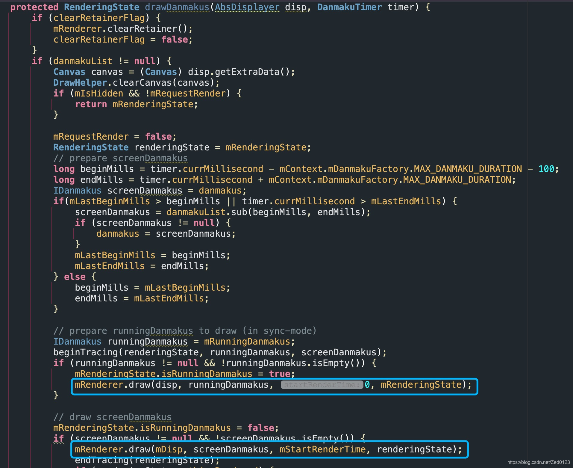
Task: Click the 'mLastBeginMills > beginMills' condition
Action: point(145,201)
